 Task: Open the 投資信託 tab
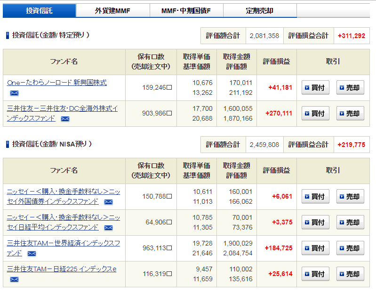coord(40,10)
